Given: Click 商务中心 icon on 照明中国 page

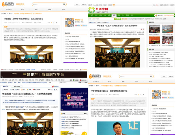Looking at the screenshot, I should coord(156,16).
